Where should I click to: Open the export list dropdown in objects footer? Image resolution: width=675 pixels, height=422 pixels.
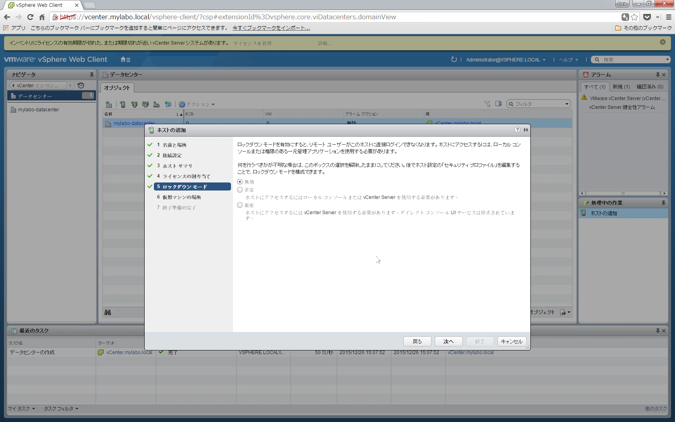point(565,312)
